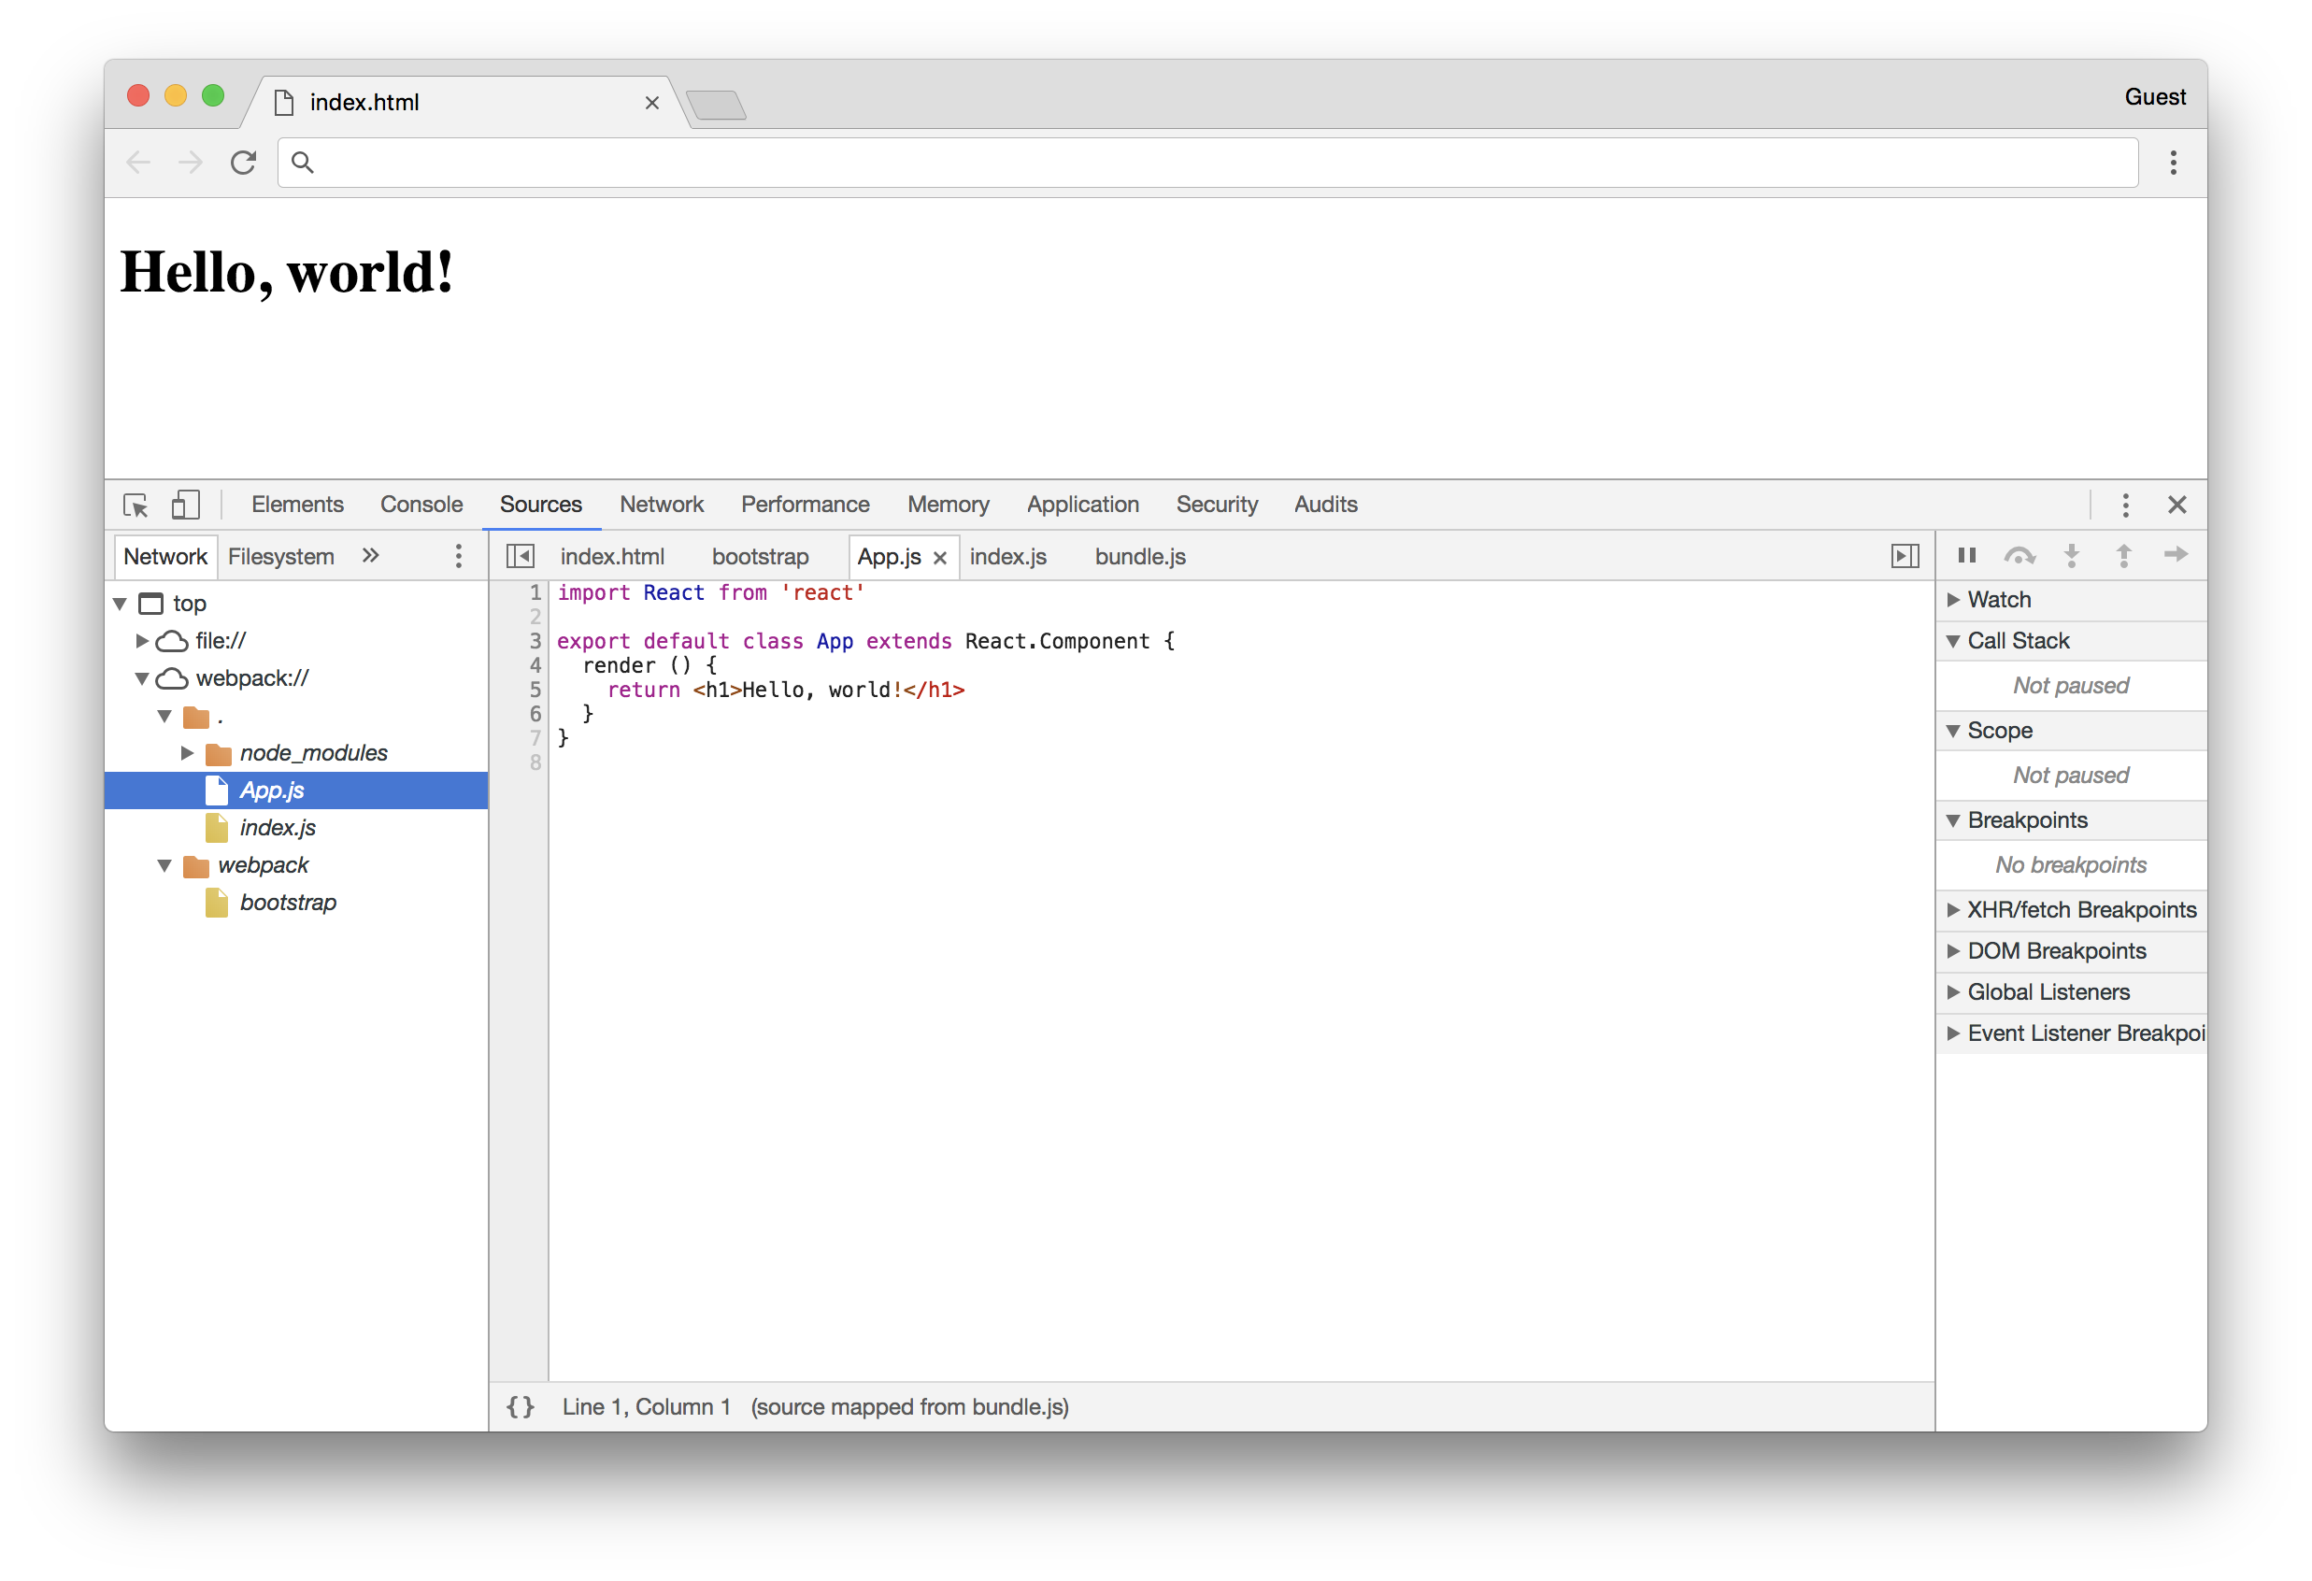Open index.js in file tree
Viewport: 2312px width, 1581px height.
[x=278, y=828]
